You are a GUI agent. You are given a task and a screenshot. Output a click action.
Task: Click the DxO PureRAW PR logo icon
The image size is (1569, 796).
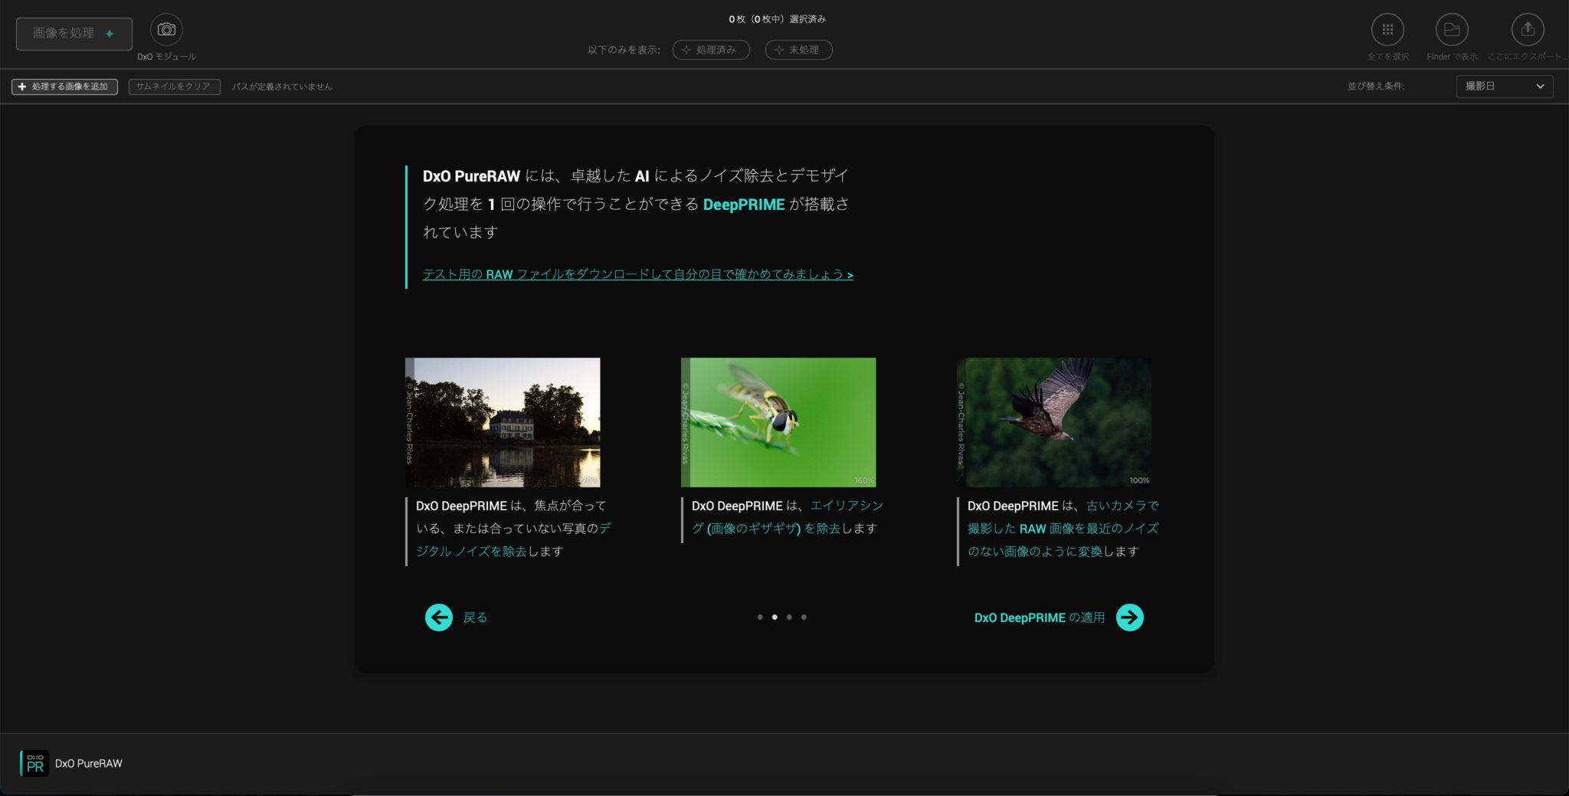(x=34, y=763)
